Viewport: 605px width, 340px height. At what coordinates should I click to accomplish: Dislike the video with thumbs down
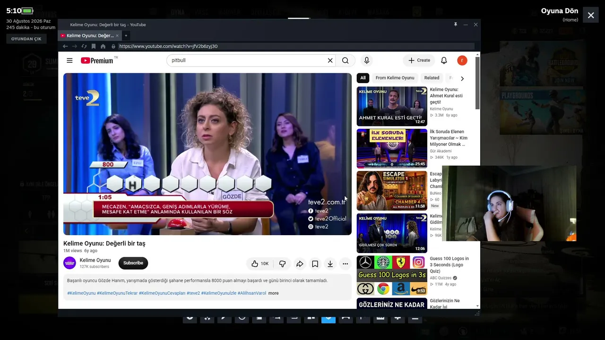coord(283,263)
